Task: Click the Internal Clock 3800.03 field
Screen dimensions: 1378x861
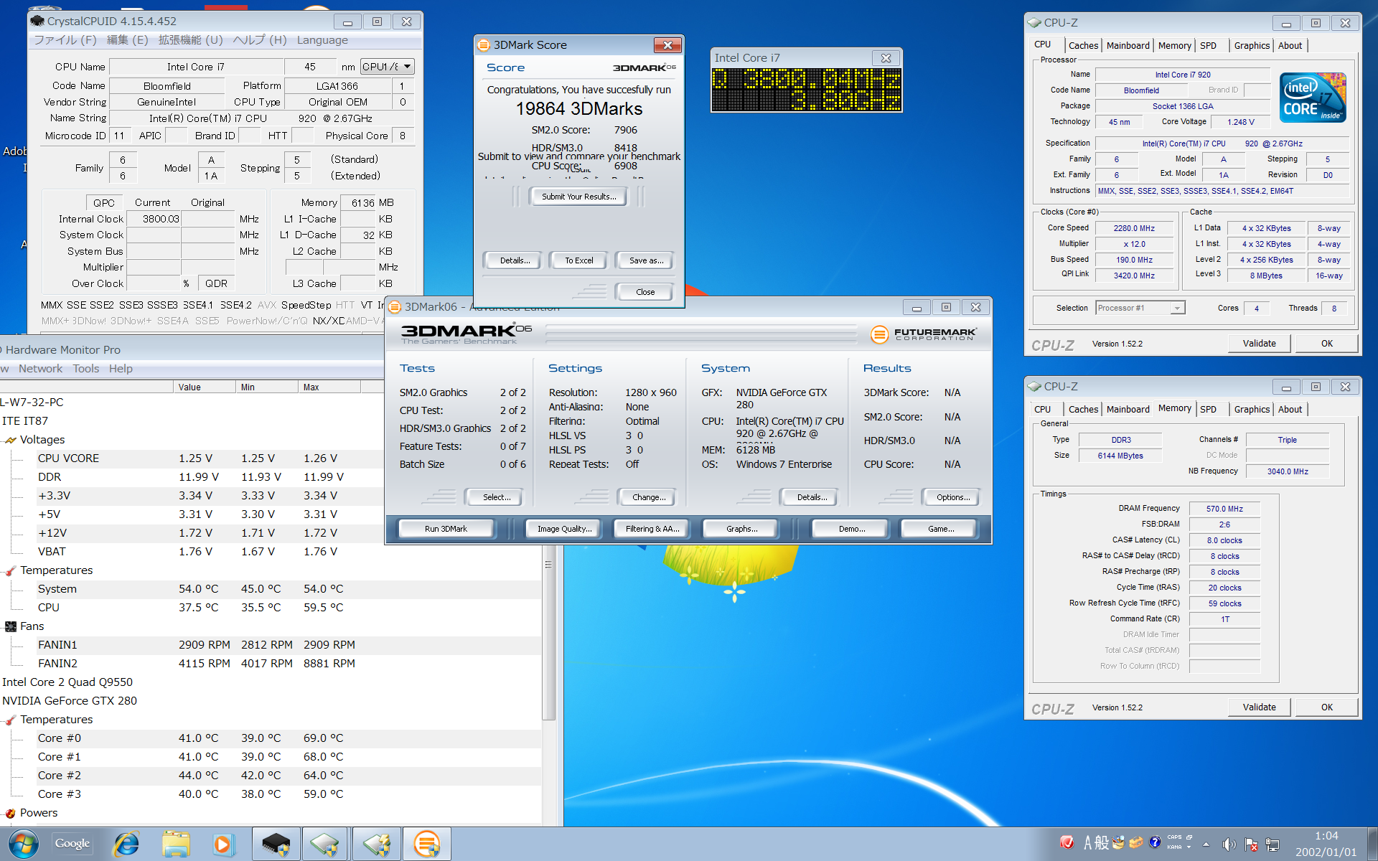Action: (153, 219)
